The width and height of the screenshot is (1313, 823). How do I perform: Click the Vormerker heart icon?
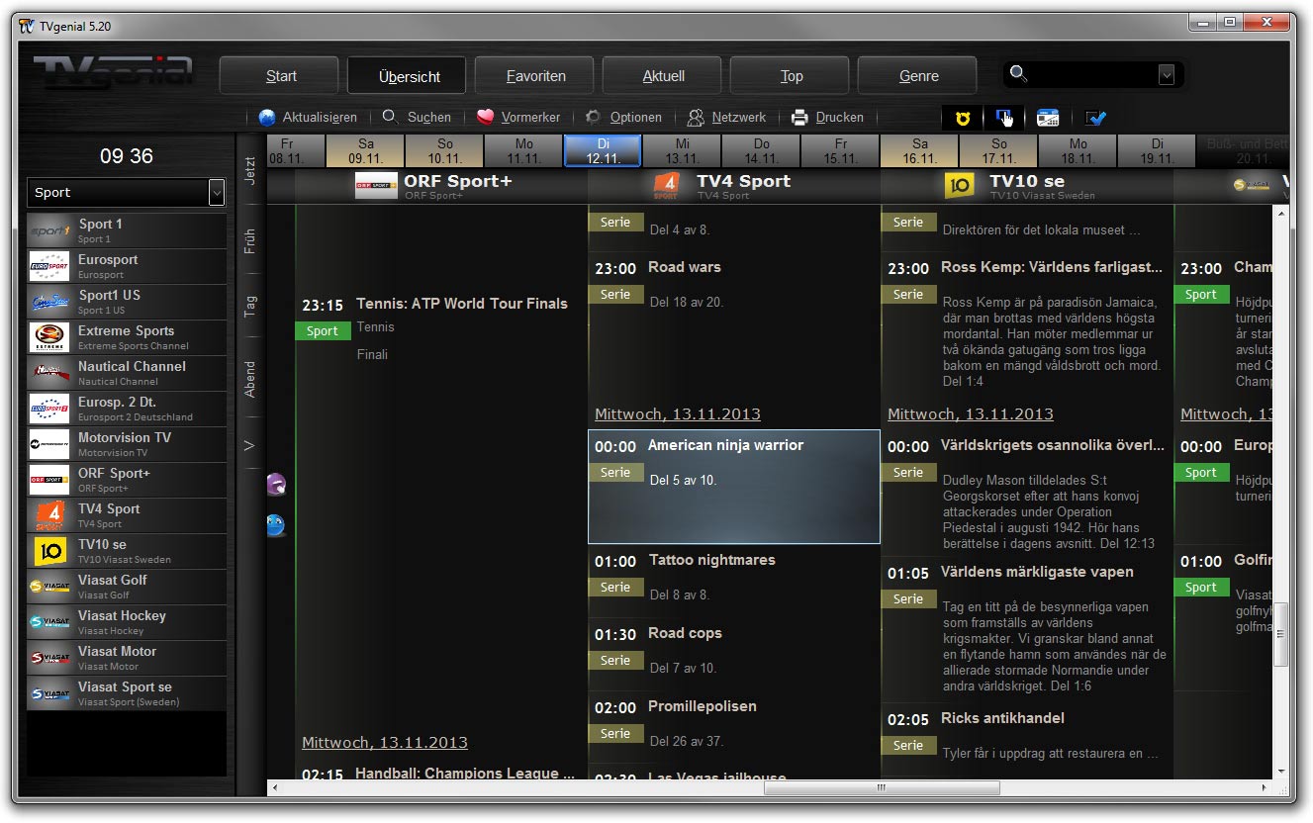pos(485,117)
